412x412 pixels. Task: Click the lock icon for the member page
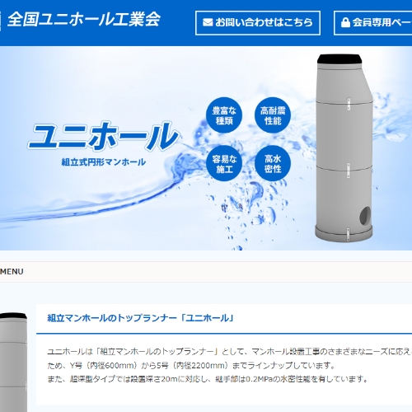345,22
